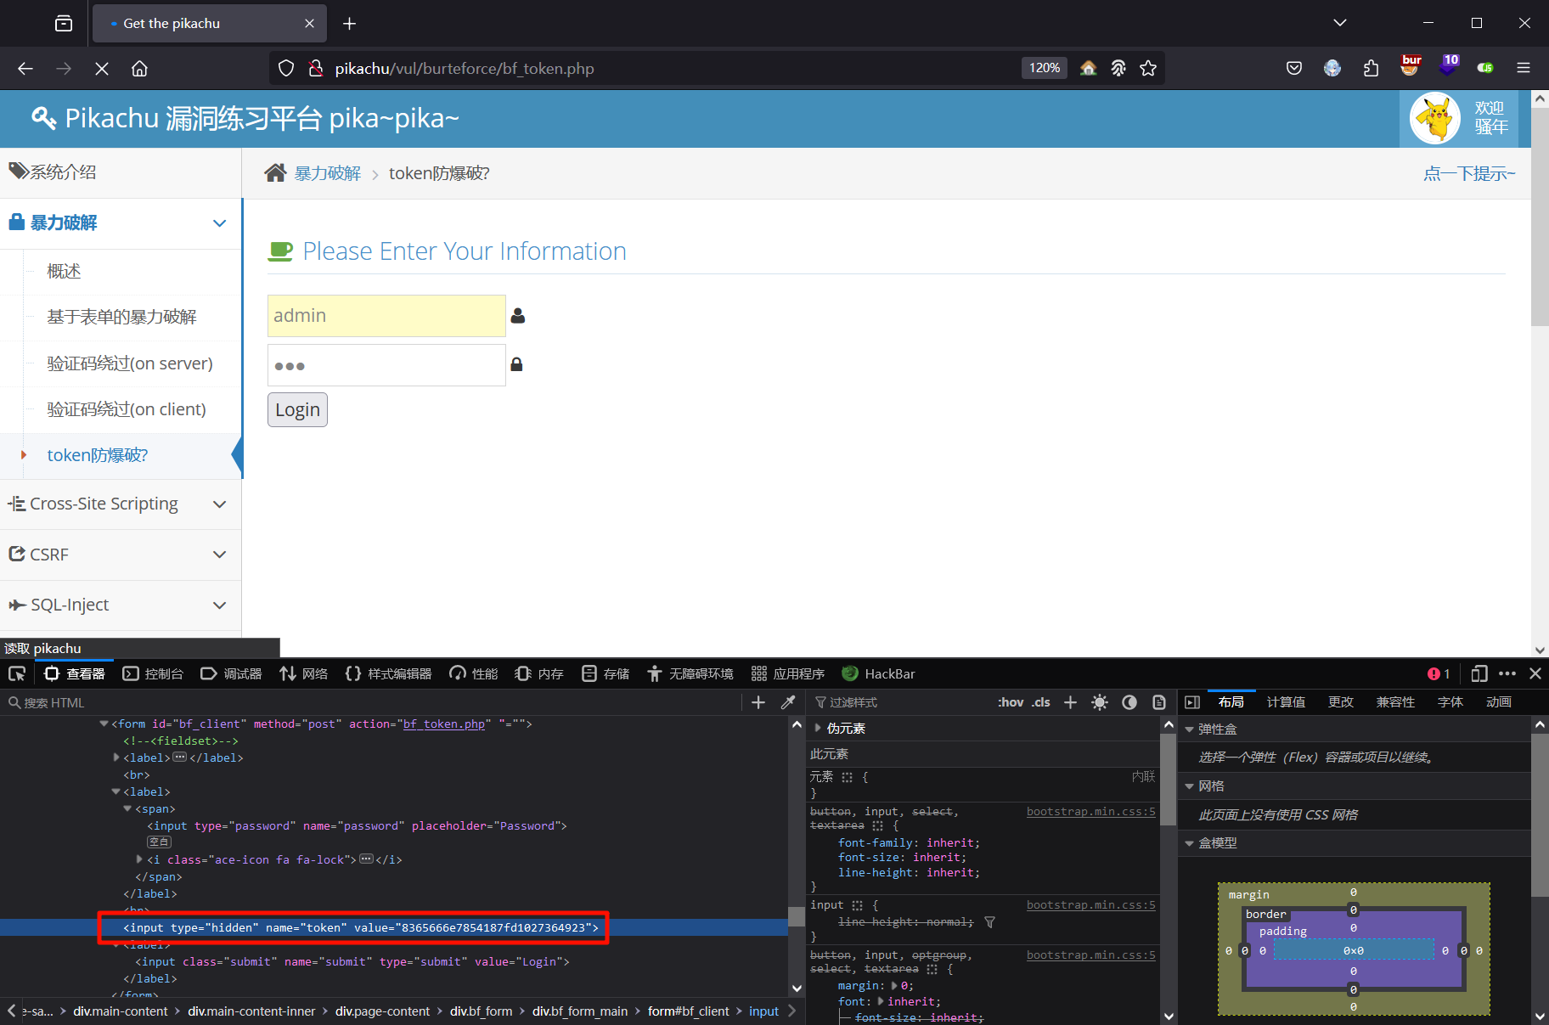The image size is (1549, 1025).
Task: Open the Firefox hamburger menu
Action: coord(1524,68)
